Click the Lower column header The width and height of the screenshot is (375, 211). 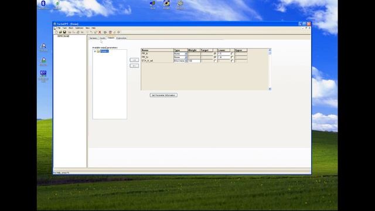click(x=224, y=50)
